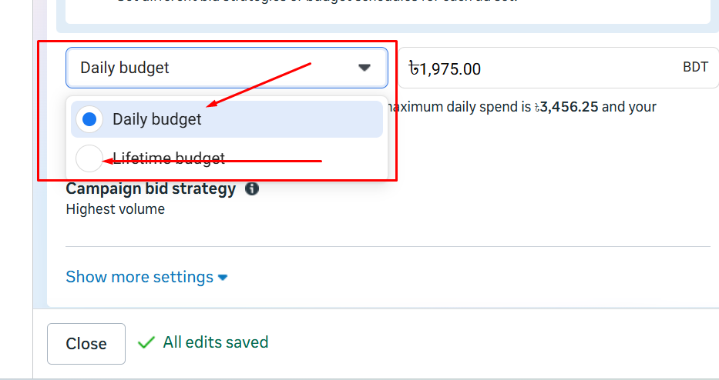
Task: Choose the Daily budget menu option label
Action: [157, 119]
